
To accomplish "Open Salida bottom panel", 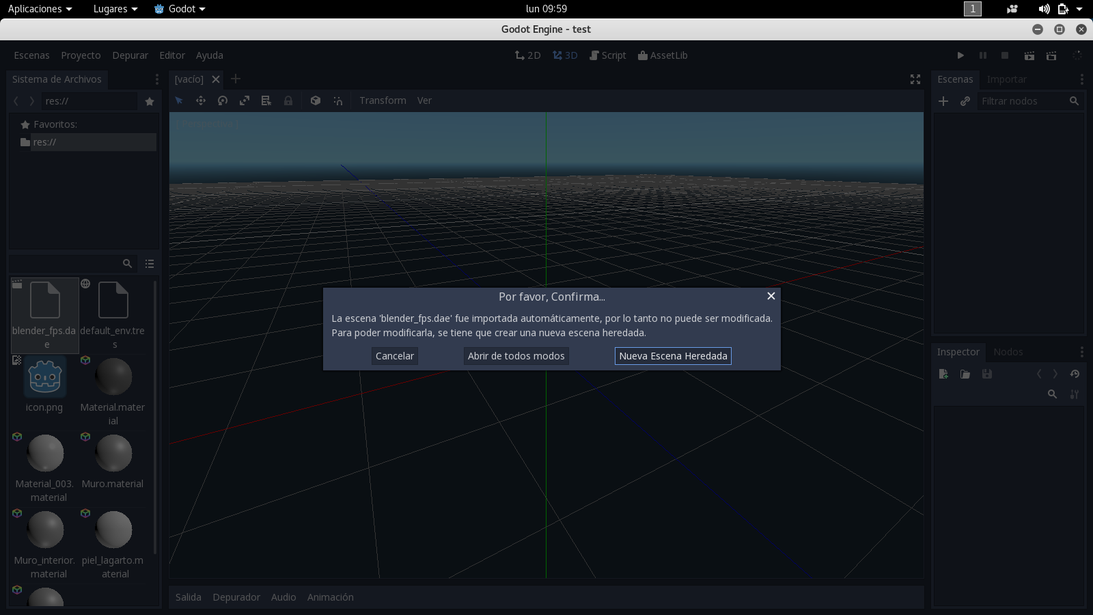I will pyautogui.click(x=188, y=597).
